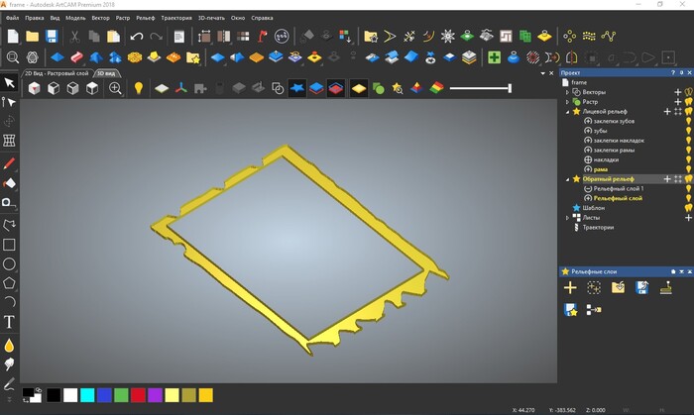Hide the рама relief layer
This screenshot has height=415, width=694.
pos(688,169)
